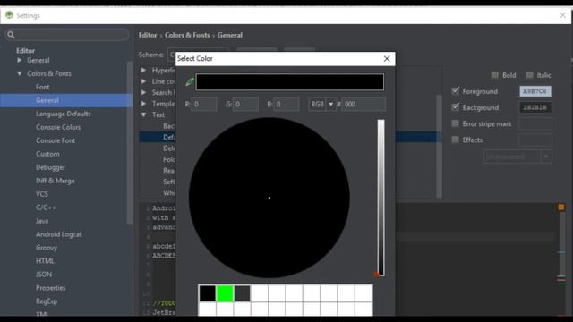573x322 pixels.
Task: Enable the Italic checkbox
Action: 529,75
